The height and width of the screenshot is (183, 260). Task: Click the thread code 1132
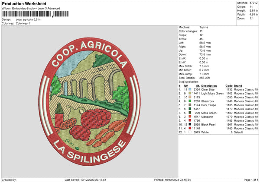pyautogui.click(x=229, y=89)
